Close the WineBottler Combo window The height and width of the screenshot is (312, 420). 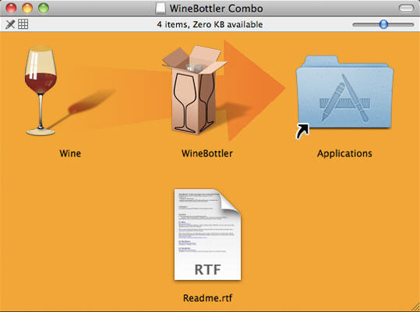point(11,9)
